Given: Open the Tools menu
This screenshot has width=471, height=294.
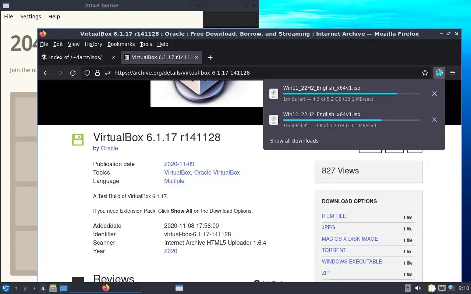Looking at the screenshot, I should tap(146, 44).
